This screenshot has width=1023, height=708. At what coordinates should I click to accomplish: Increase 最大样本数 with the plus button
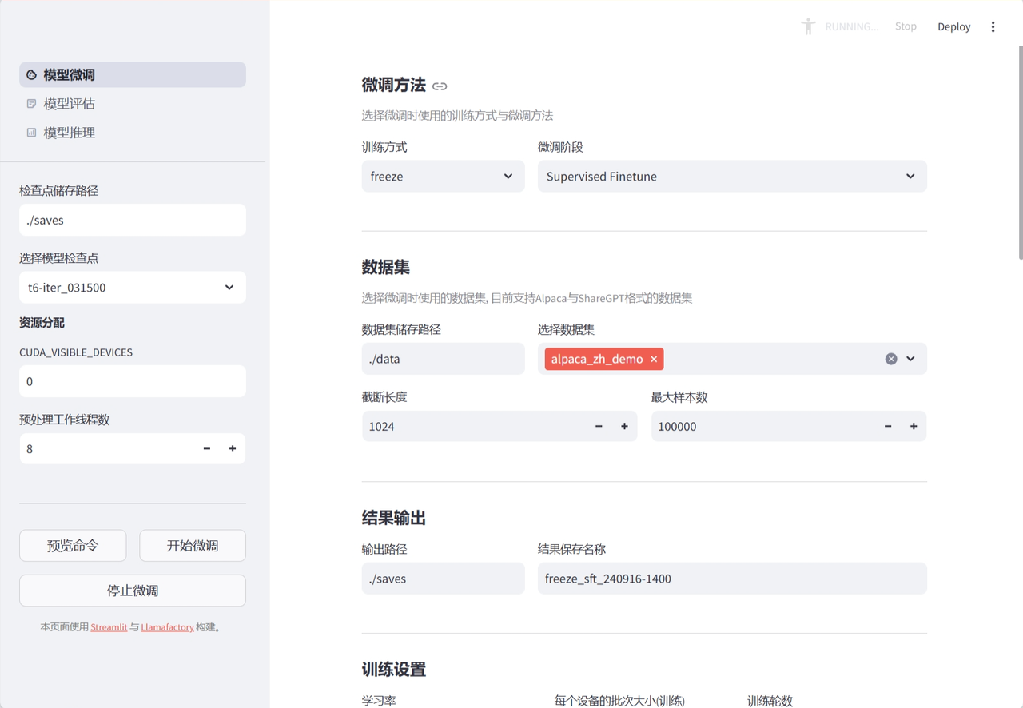914,427
